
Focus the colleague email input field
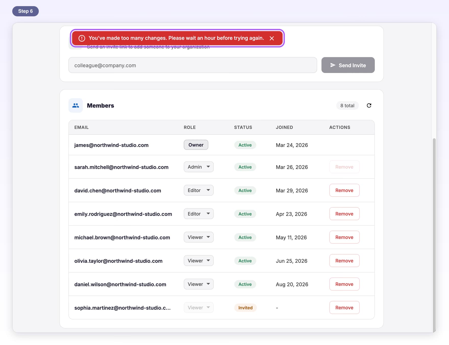point(193,65)
